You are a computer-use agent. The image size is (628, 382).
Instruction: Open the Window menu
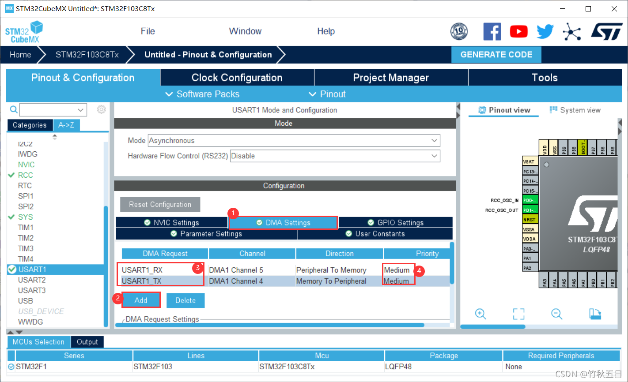pyautogui.click(x=245, y=31)
